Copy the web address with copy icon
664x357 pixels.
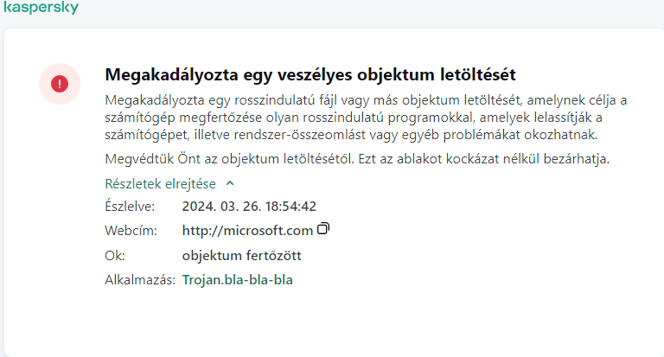[324, 229]
